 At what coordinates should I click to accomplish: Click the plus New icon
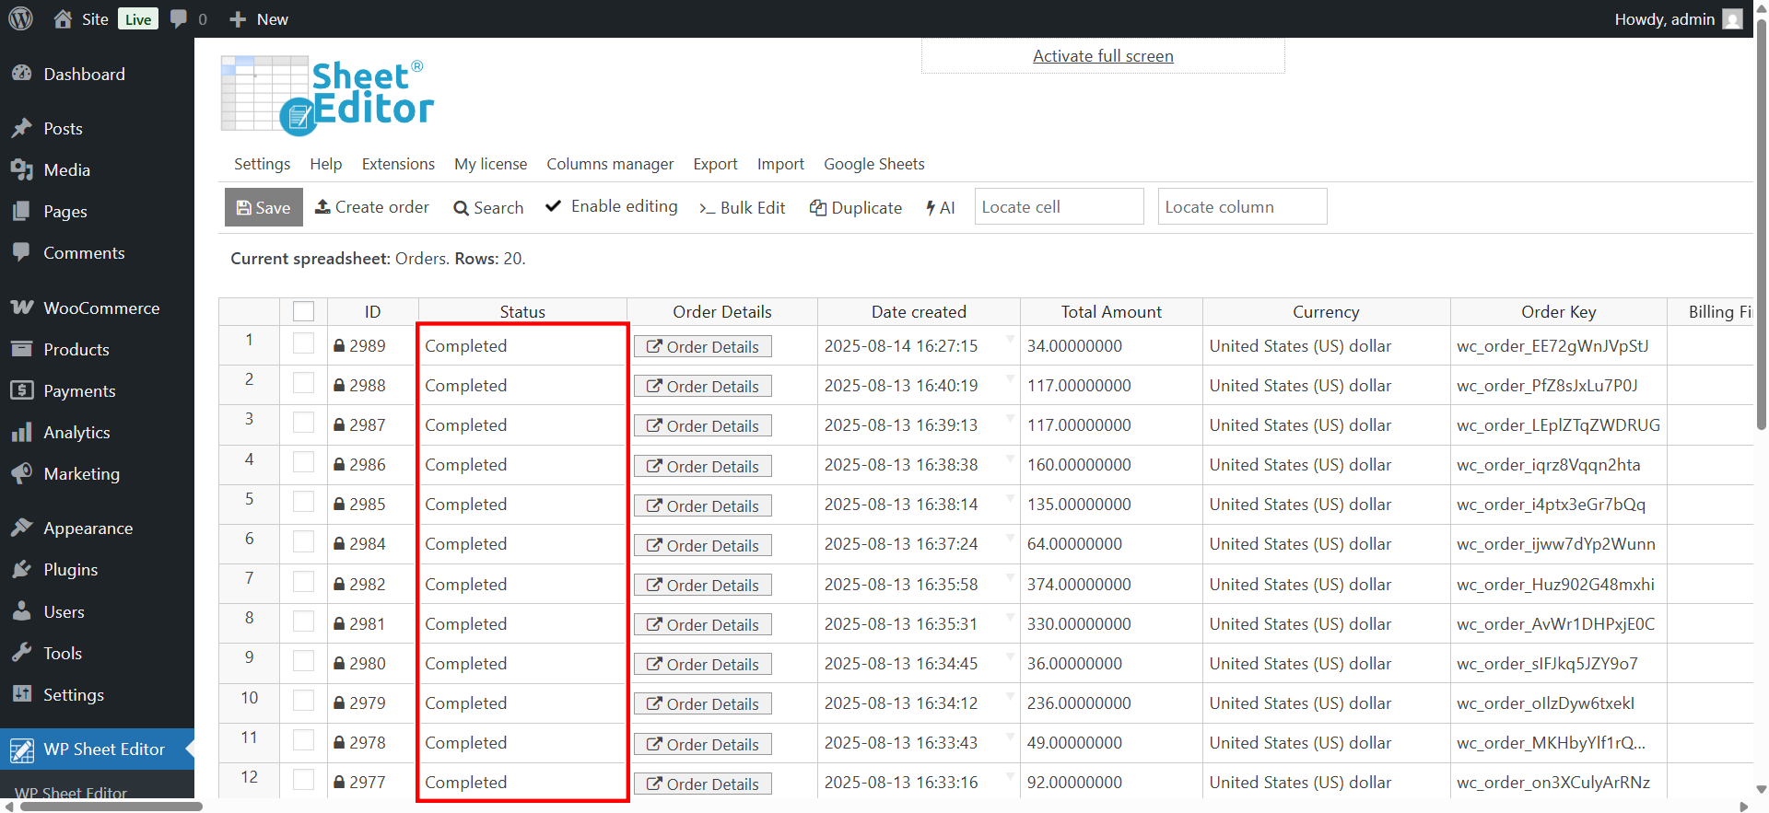pos(238,18)
